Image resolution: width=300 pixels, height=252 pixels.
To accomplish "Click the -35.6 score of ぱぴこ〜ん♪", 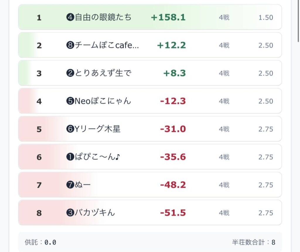I will [173, 157].
